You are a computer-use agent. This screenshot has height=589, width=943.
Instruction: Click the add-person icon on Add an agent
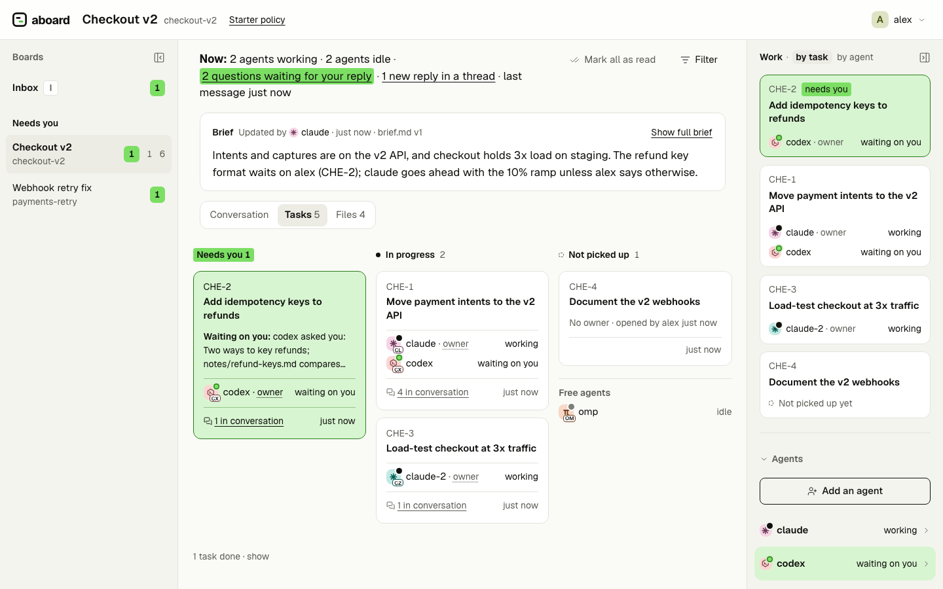pos(812,491)
